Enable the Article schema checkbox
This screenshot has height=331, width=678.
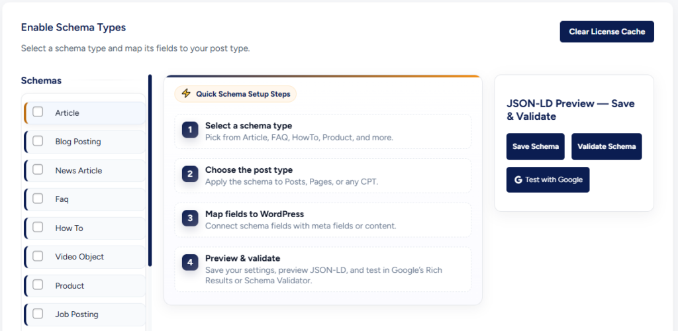pos(38,113)
